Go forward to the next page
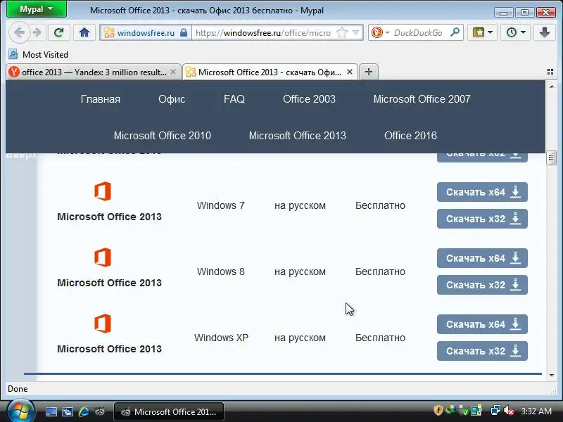The height and width of the screenshot is (422, 563). [x=37, y=32]
